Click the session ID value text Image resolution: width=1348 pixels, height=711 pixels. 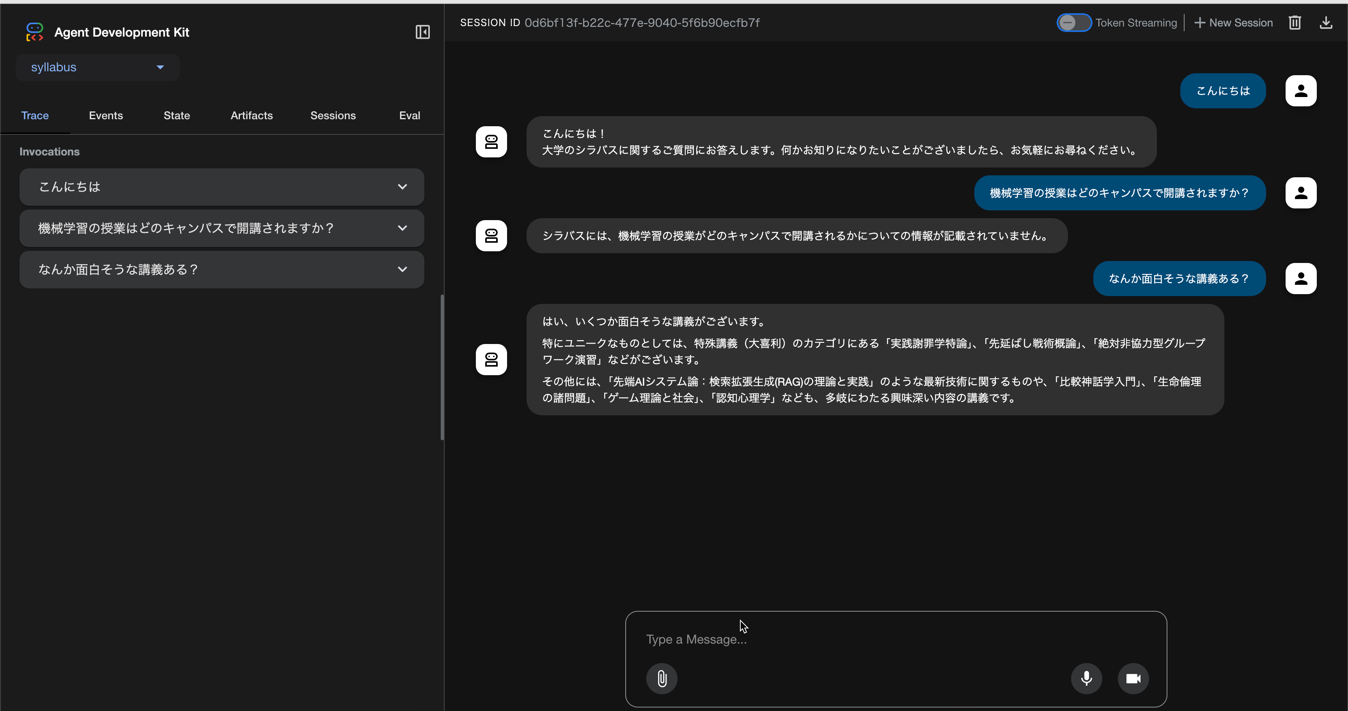tap(642, 23)
